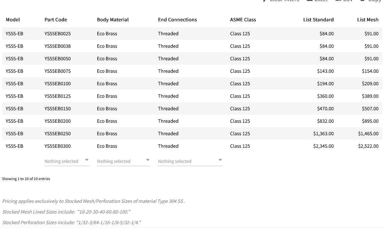
Task: Sort table by Model column header
Action: [13, 20]
